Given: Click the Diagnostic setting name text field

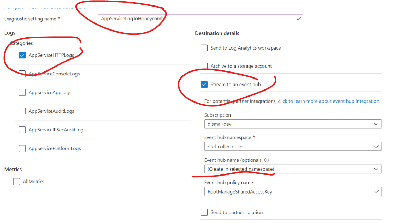Looking at the screenshot, I should (x=196, y=19).
